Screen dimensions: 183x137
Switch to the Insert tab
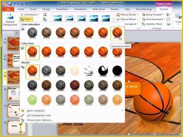click(x=33, y=9)
